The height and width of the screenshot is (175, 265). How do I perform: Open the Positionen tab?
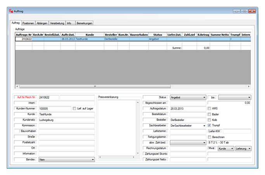28,23
